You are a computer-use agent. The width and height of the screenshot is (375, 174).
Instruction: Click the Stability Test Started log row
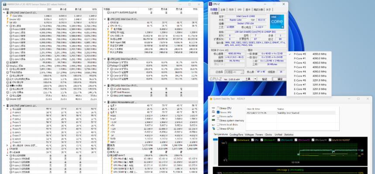click(x=291, y=113)
